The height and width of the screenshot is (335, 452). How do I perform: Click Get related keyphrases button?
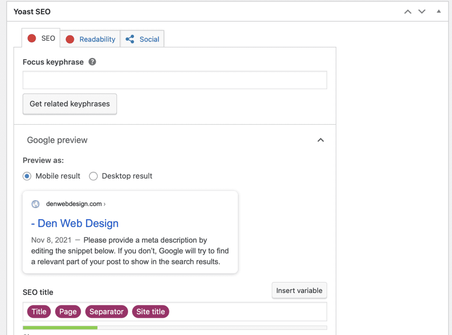[70, 104]
